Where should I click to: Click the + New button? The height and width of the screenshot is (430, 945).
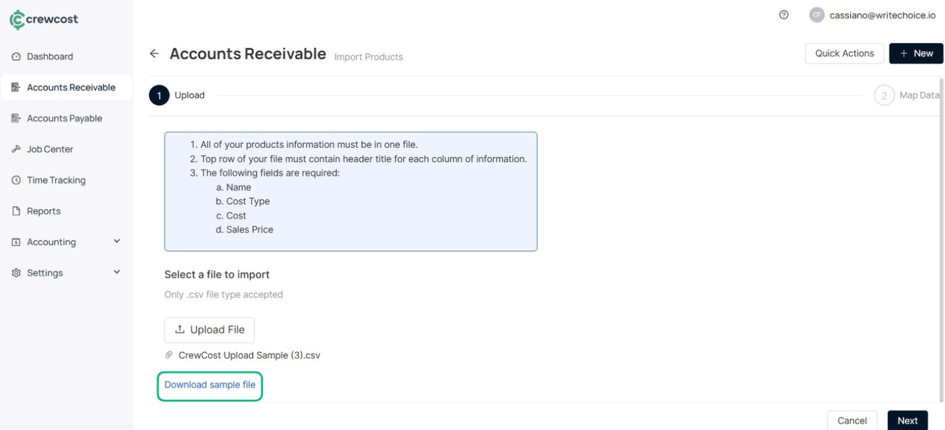tap(917, 53)
